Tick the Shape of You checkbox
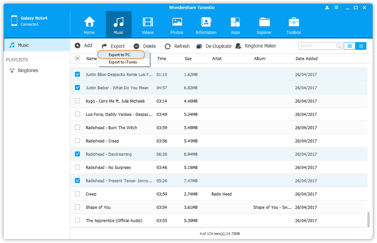This screenshot has height=243, width=377. pos(78,207)
